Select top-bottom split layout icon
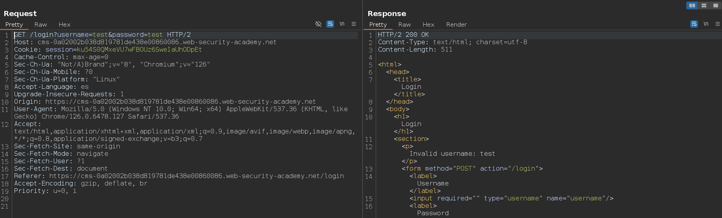 click(704, 5)
